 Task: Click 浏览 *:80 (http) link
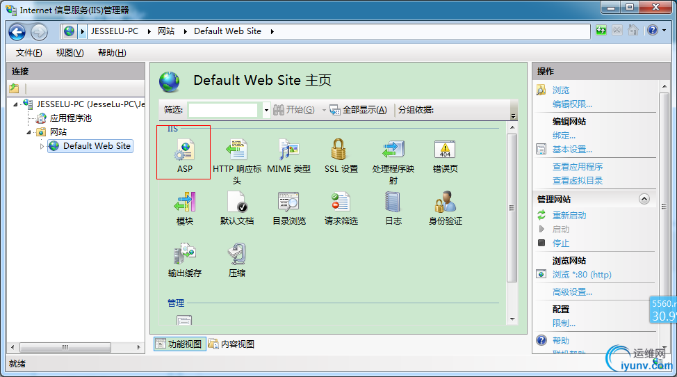pos(582,275)
